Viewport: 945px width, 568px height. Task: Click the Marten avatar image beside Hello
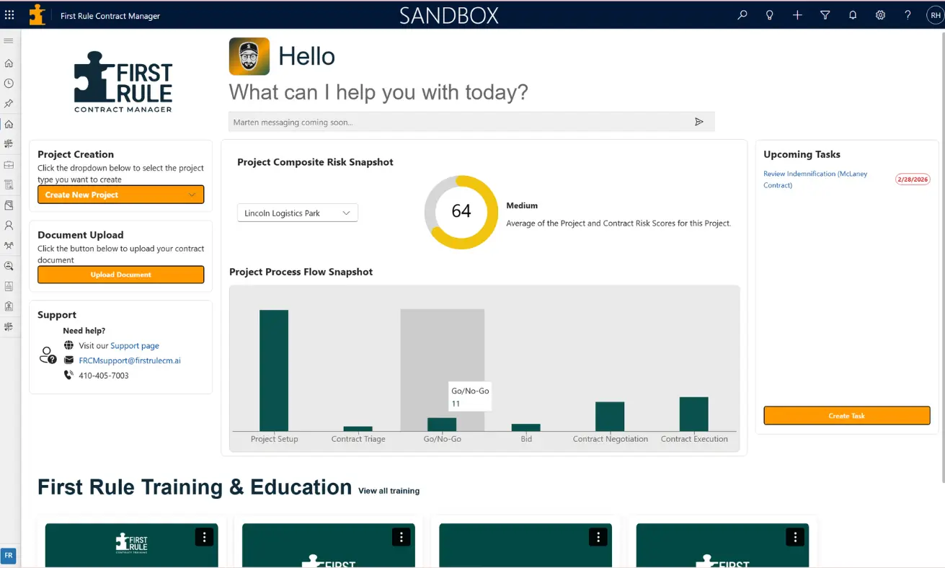(x=249, y=56)
